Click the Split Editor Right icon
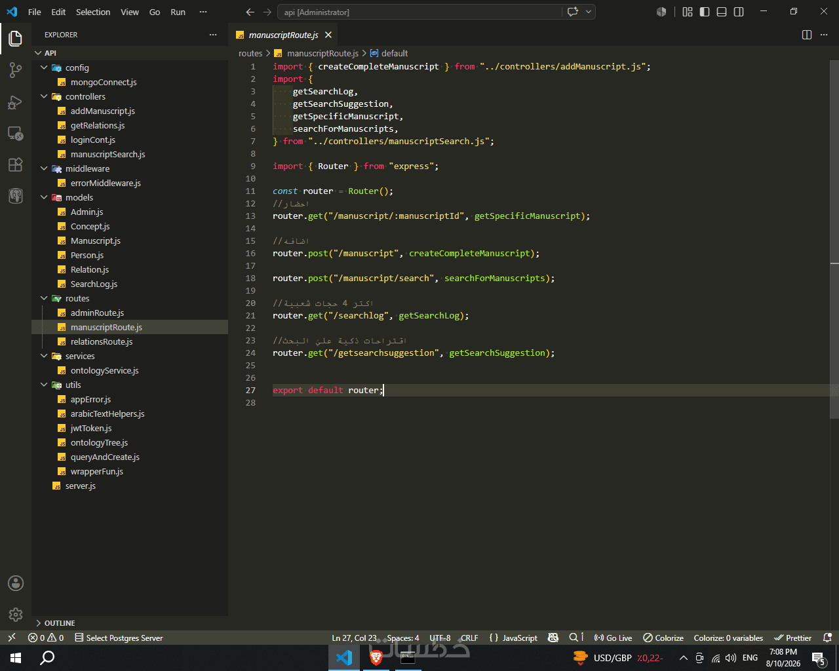Viewport: 839px width, 671px height. (x=807, y=35)
